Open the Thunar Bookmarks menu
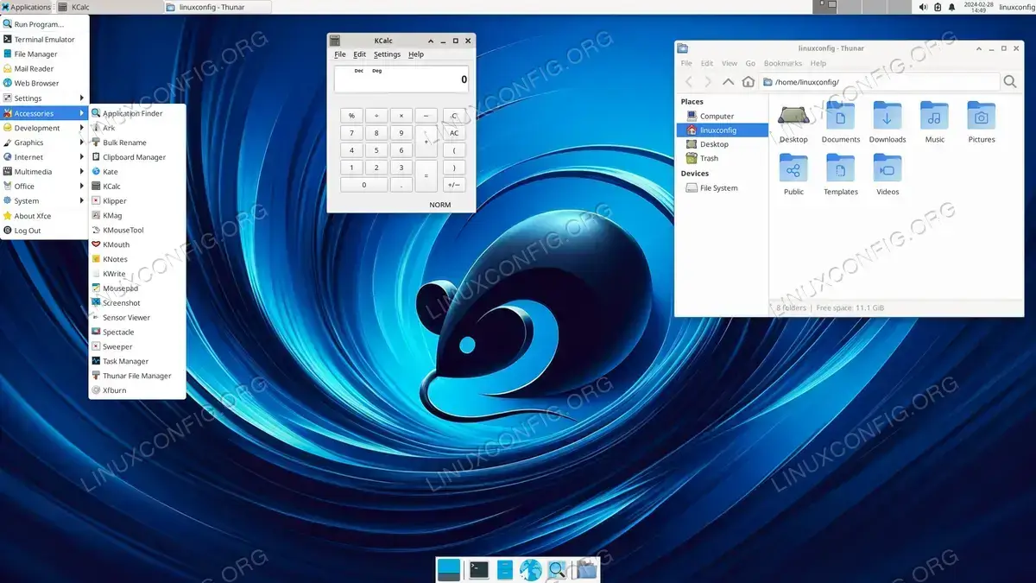 [x=782, y=63]
